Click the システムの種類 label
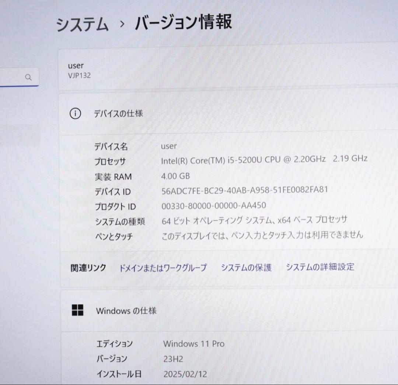The width and height of the screenshot is (398, 385). tap(120, 221)
